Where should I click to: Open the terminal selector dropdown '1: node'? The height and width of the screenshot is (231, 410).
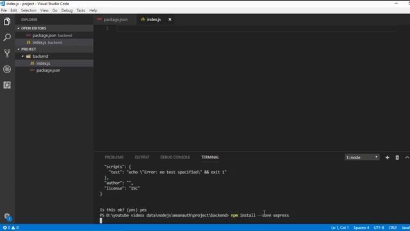coord(362,157)
